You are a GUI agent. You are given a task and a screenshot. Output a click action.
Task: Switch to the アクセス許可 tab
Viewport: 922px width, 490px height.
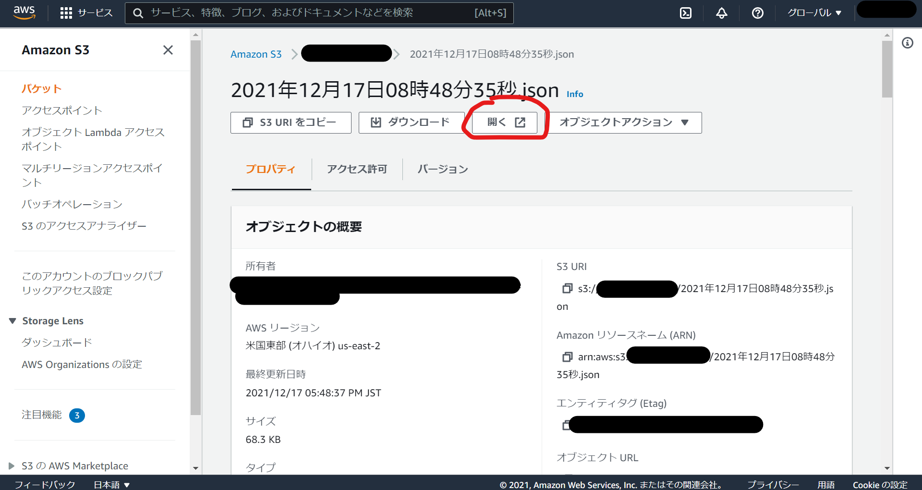pos(357,169)
